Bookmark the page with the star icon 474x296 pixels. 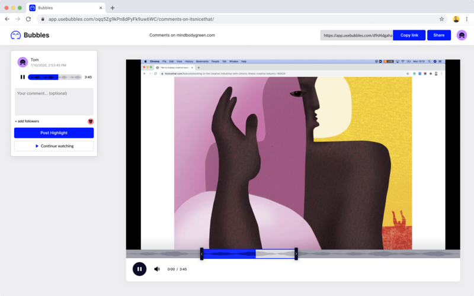point(441,19)
